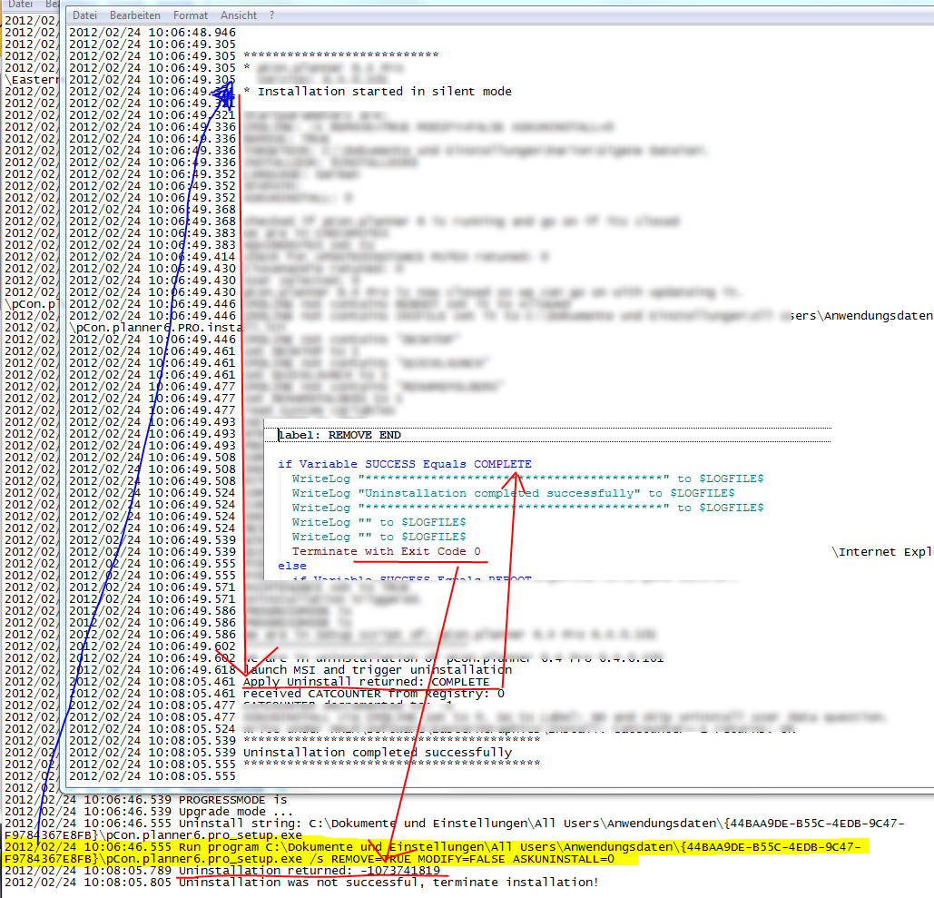
Task: Open the Bearbeiten menu
Action: click(134, 15)
